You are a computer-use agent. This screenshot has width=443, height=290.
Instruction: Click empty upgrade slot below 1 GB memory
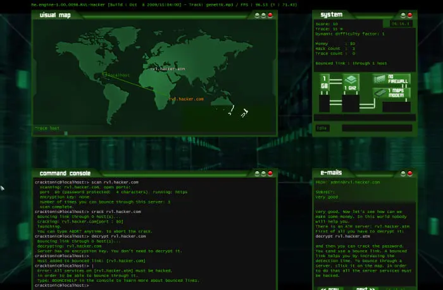(x=324, y=104)
